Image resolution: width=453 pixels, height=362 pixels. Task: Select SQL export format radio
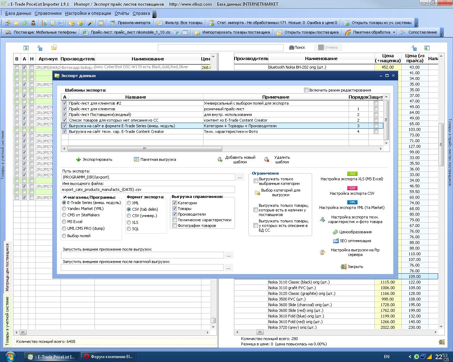[129, 229]
